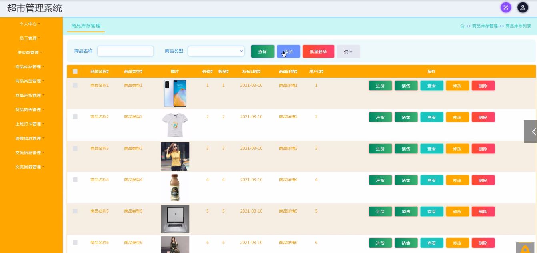Open 请假信息管理 in the sidebar
This screenshot has height=253, width=537.
point(30,138)
